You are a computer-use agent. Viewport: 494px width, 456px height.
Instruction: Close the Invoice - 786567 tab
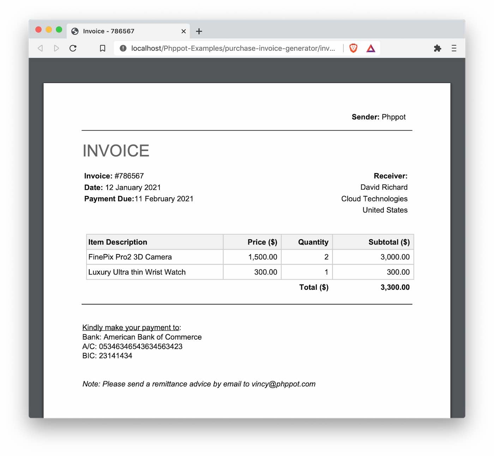click(x=183, y=31)
